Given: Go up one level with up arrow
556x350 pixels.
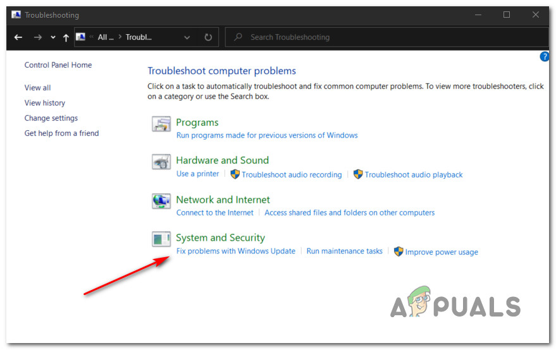Looking at the screenshot, I should point(66,37).
